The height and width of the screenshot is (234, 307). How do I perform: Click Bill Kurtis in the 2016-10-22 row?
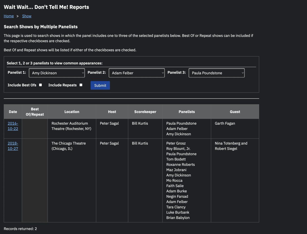click(140, 123)
